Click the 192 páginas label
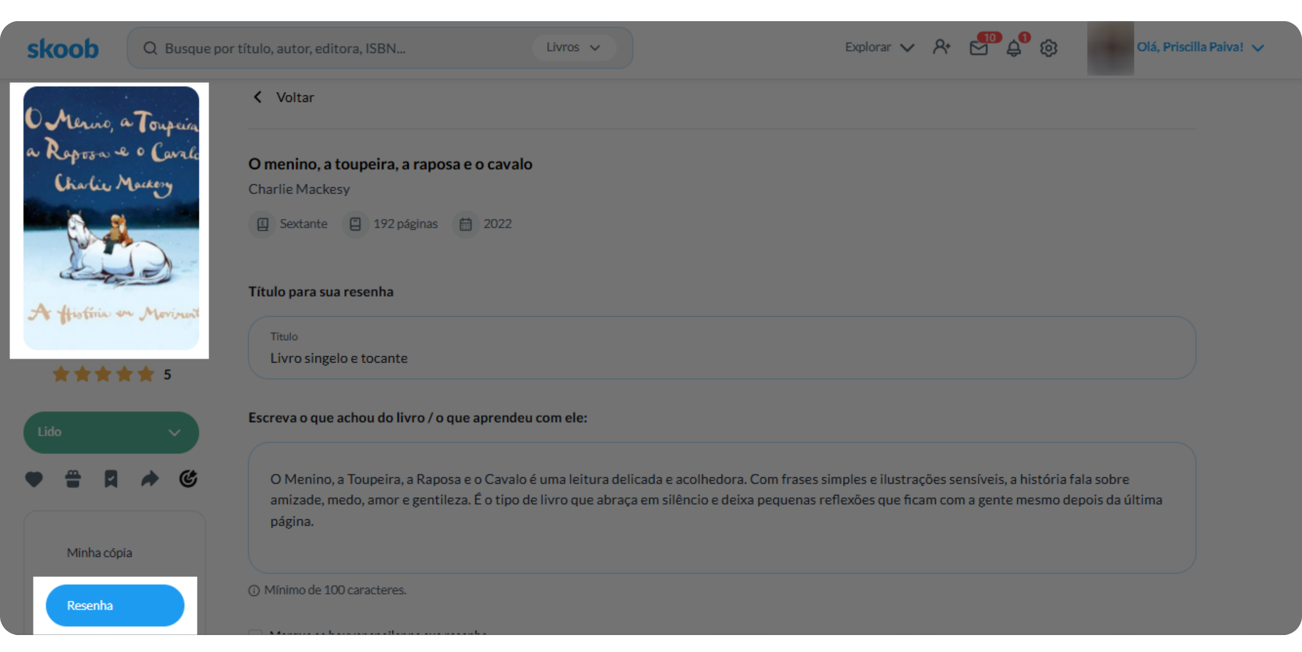 tap(405, 223)
